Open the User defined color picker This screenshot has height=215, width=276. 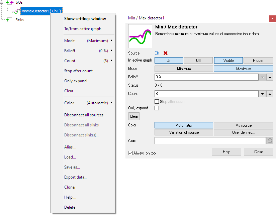243,132
